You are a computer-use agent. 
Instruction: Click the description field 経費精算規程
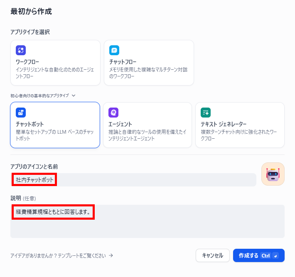[147, 221]
